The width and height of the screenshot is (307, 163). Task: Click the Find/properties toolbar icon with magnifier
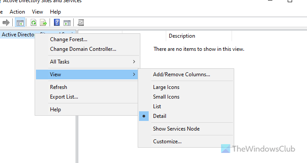(80, 22)
